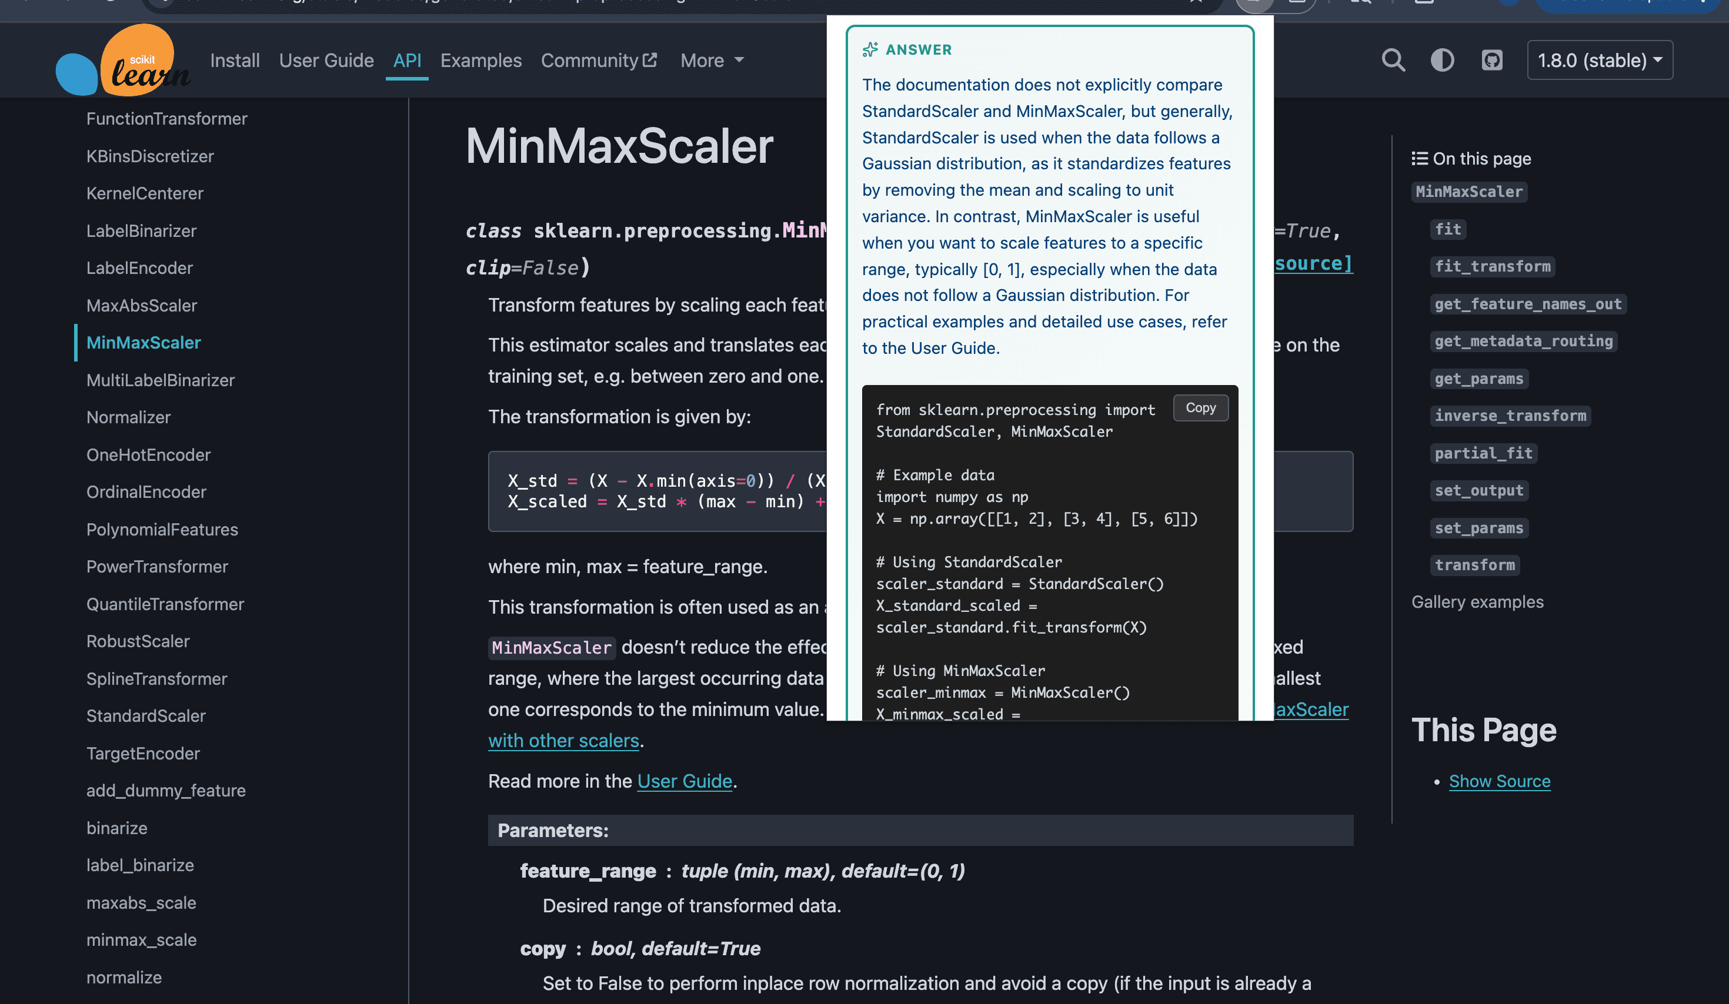Jump to the fit_transform method section
The image size is (1729, 1004).
[x=1493, y=266]
